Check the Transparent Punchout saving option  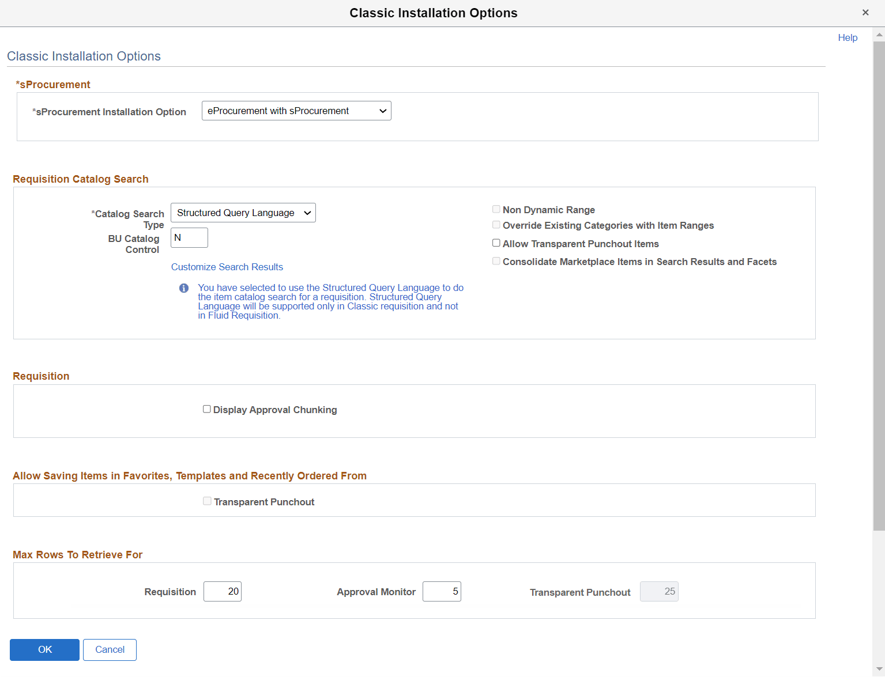207,501
